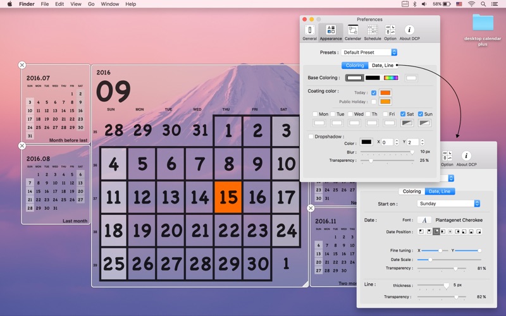Enable the Public Holiday checkbox
Viewport: 506px width, 316px height.
click(374, 102)
